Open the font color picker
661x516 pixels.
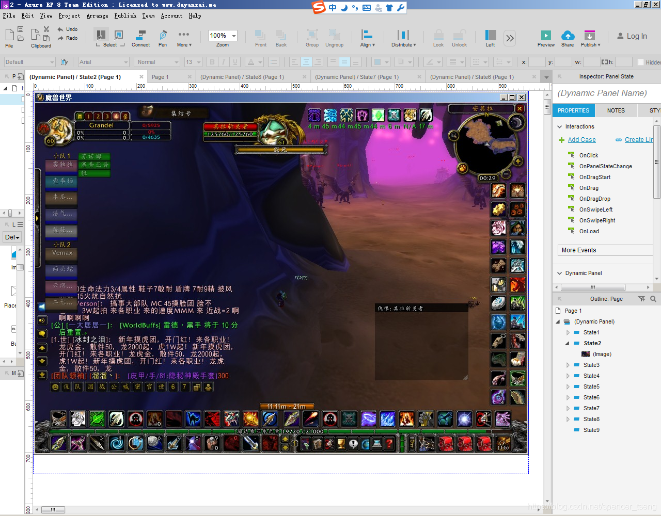[254, 62]
